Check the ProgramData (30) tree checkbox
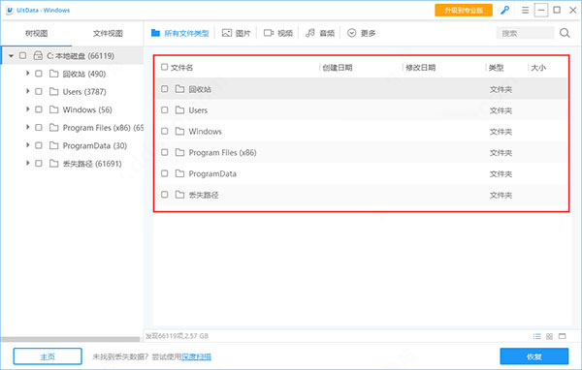 click(x=39, y=145)
